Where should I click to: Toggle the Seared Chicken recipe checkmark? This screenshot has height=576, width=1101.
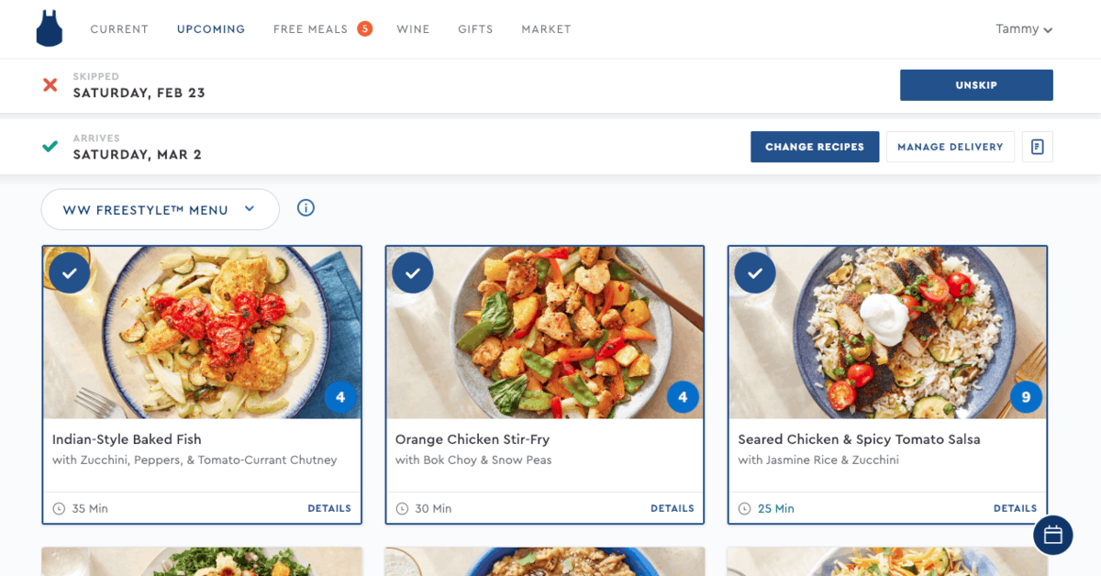[x=755, y=272]
